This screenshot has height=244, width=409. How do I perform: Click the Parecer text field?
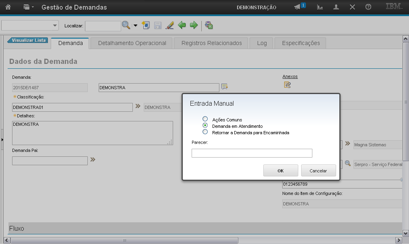[x=252, y=153]
